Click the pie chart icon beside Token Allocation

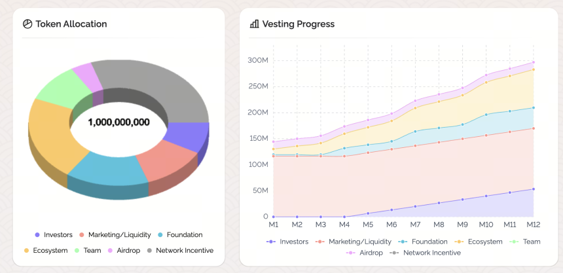pos(27,24)
